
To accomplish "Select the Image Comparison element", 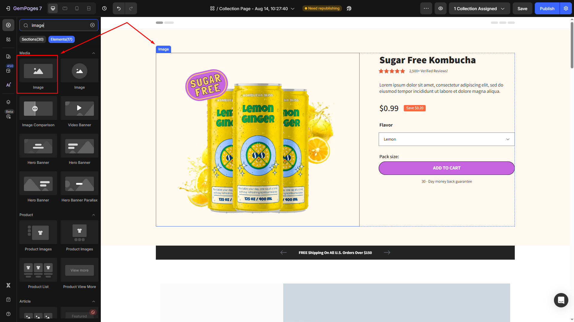I will [x=38, y=112].
